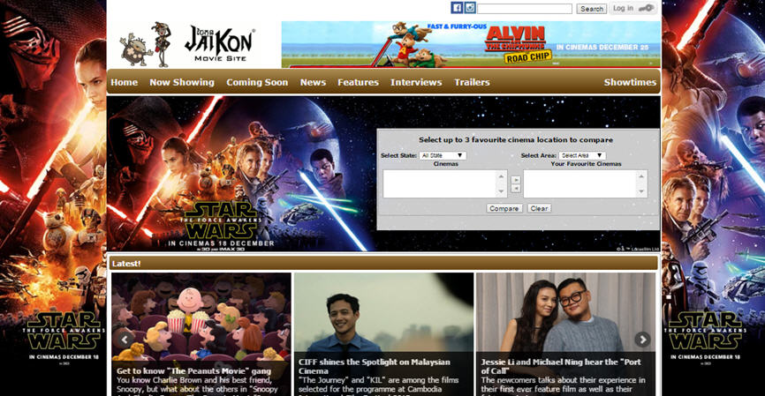The width and height of the screenshot is (765, 396).
Task: Open the Features menu item
Action: (358, 82)
